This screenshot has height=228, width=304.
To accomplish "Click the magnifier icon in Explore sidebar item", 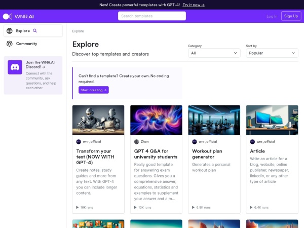I will 35,31.
